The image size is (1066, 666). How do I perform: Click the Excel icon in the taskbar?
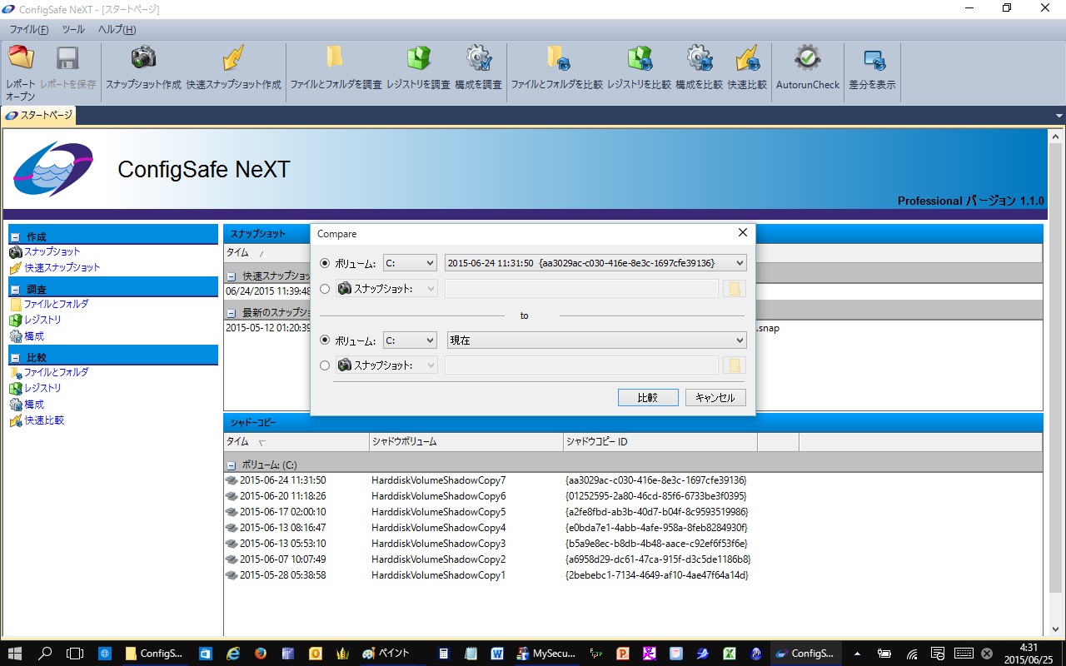729,654
